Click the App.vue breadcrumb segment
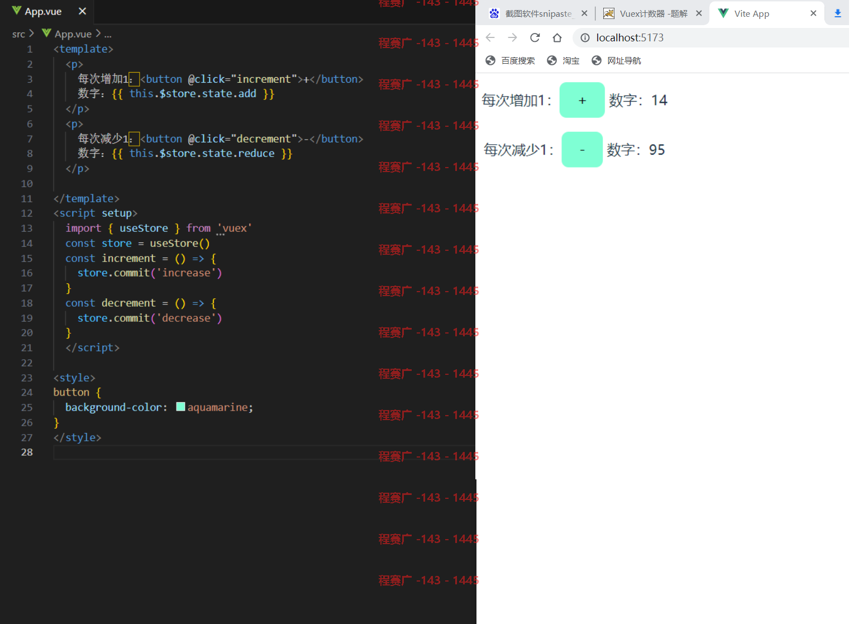Viewport: 858px width, 624px height. click(67, 34)
